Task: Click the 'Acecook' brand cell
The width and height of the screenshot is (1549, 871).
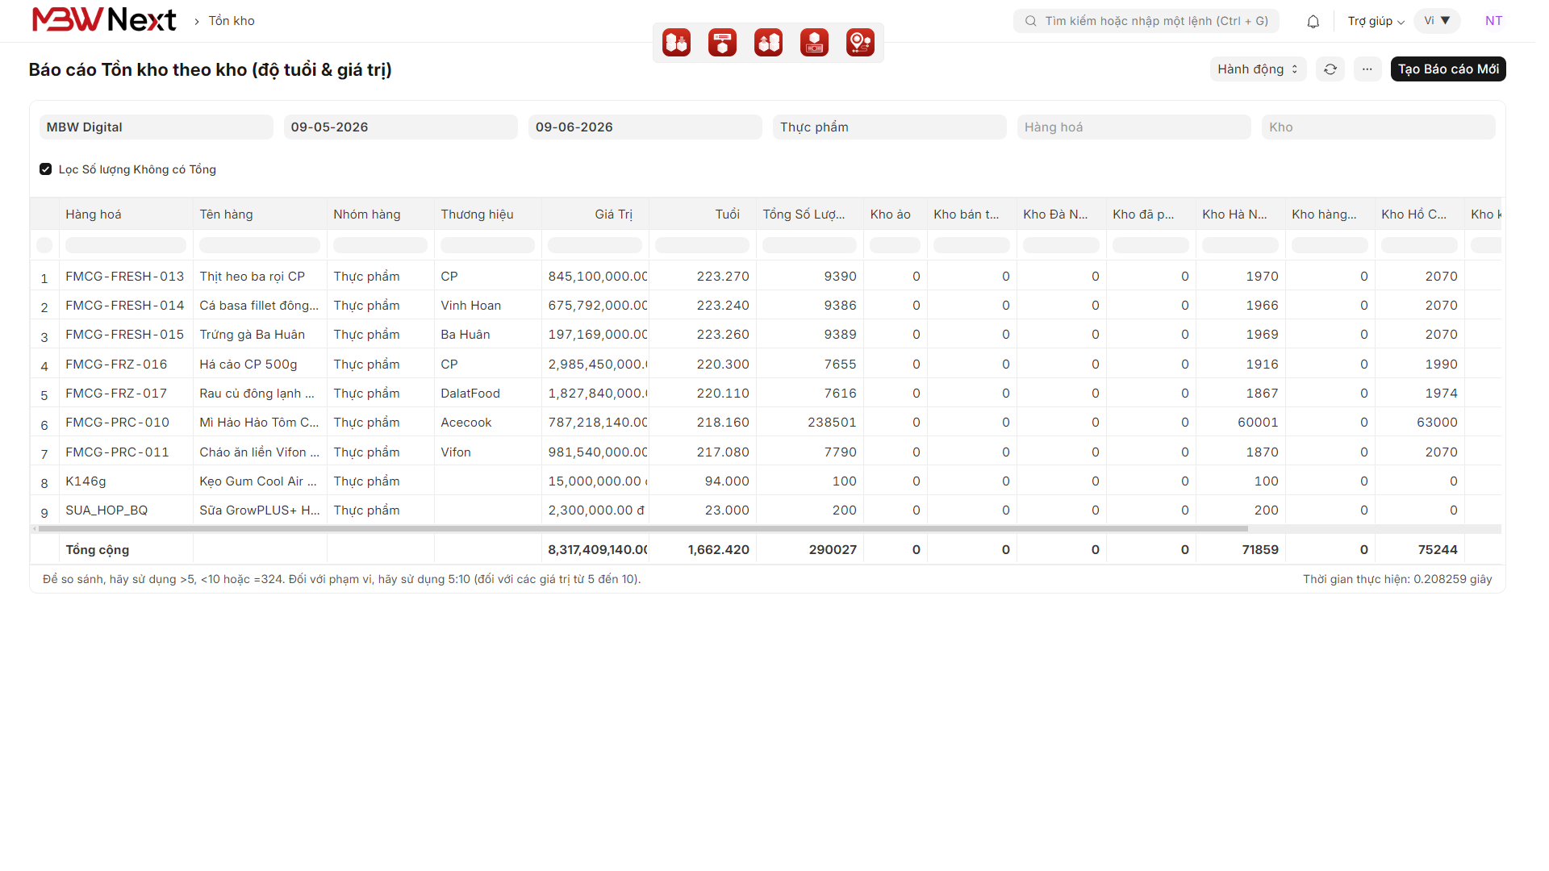Action: tap(487, 423)
